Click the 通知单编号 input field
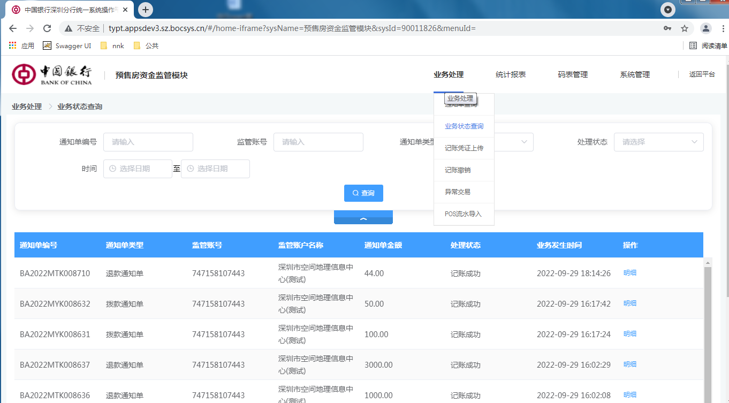Image resolution: width=729 pixels, height=403 pixels. (148, 142)
